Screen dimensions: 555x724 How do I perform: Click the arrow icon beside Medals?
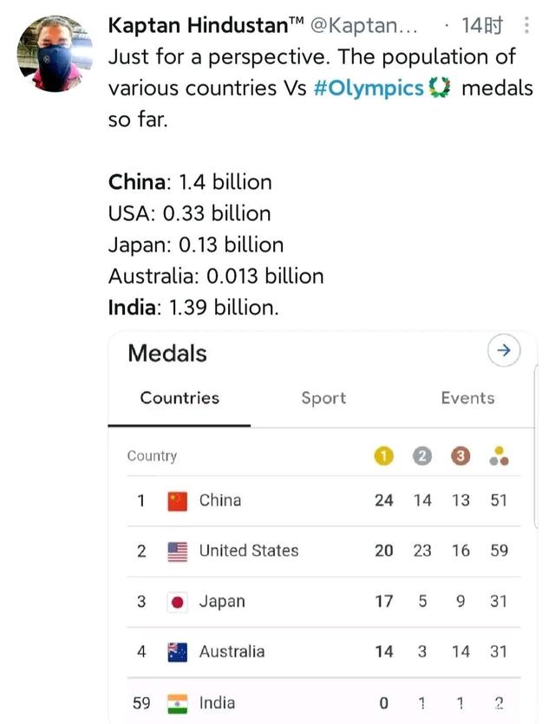[504, 351]
